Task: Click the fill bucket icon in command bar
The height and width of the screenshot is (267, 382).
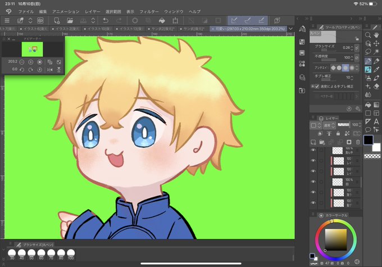Action: [162, 20]
